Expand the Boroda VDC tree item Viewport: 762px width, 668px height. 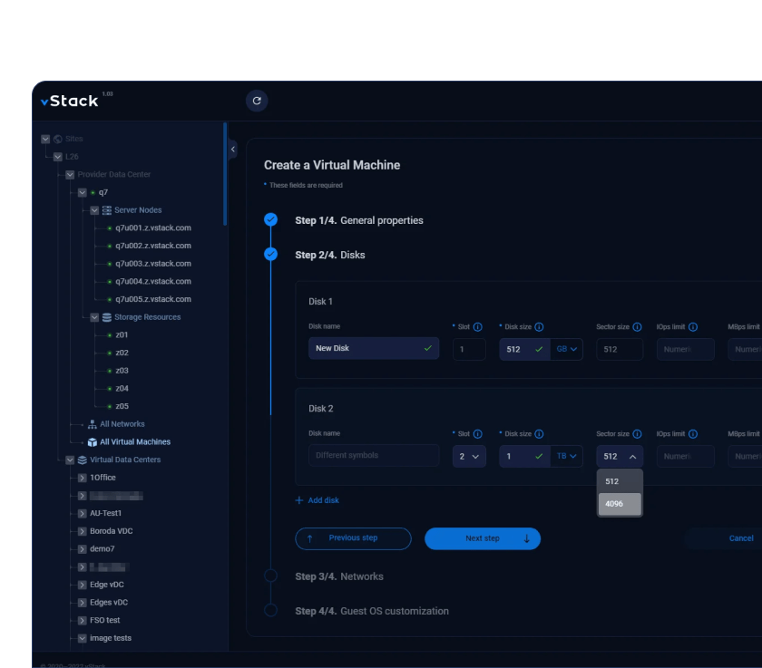(82, 531)
